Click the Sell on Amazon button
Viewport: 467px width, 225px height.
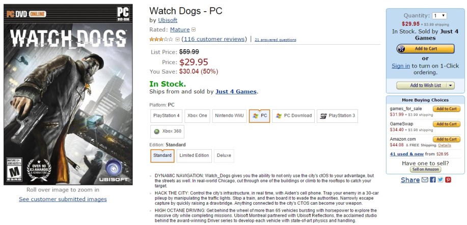point(425,169)
